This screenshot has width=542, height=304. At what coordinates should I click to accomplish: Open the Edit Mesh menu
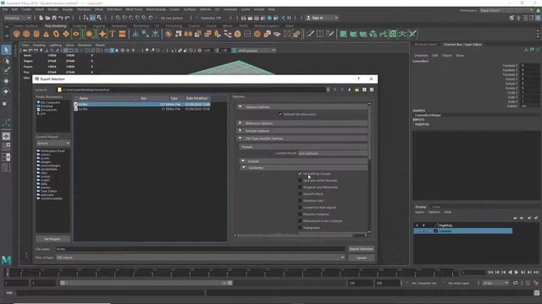114,9
